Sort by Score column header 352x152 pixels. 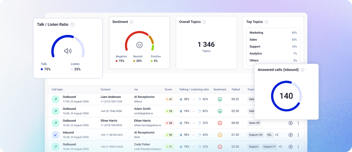coord(168,89)
